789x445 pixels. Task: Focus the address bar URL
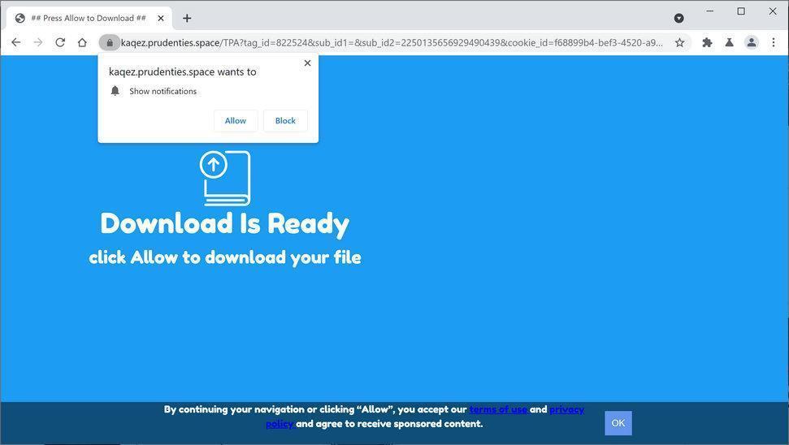(x=392, y=43)
